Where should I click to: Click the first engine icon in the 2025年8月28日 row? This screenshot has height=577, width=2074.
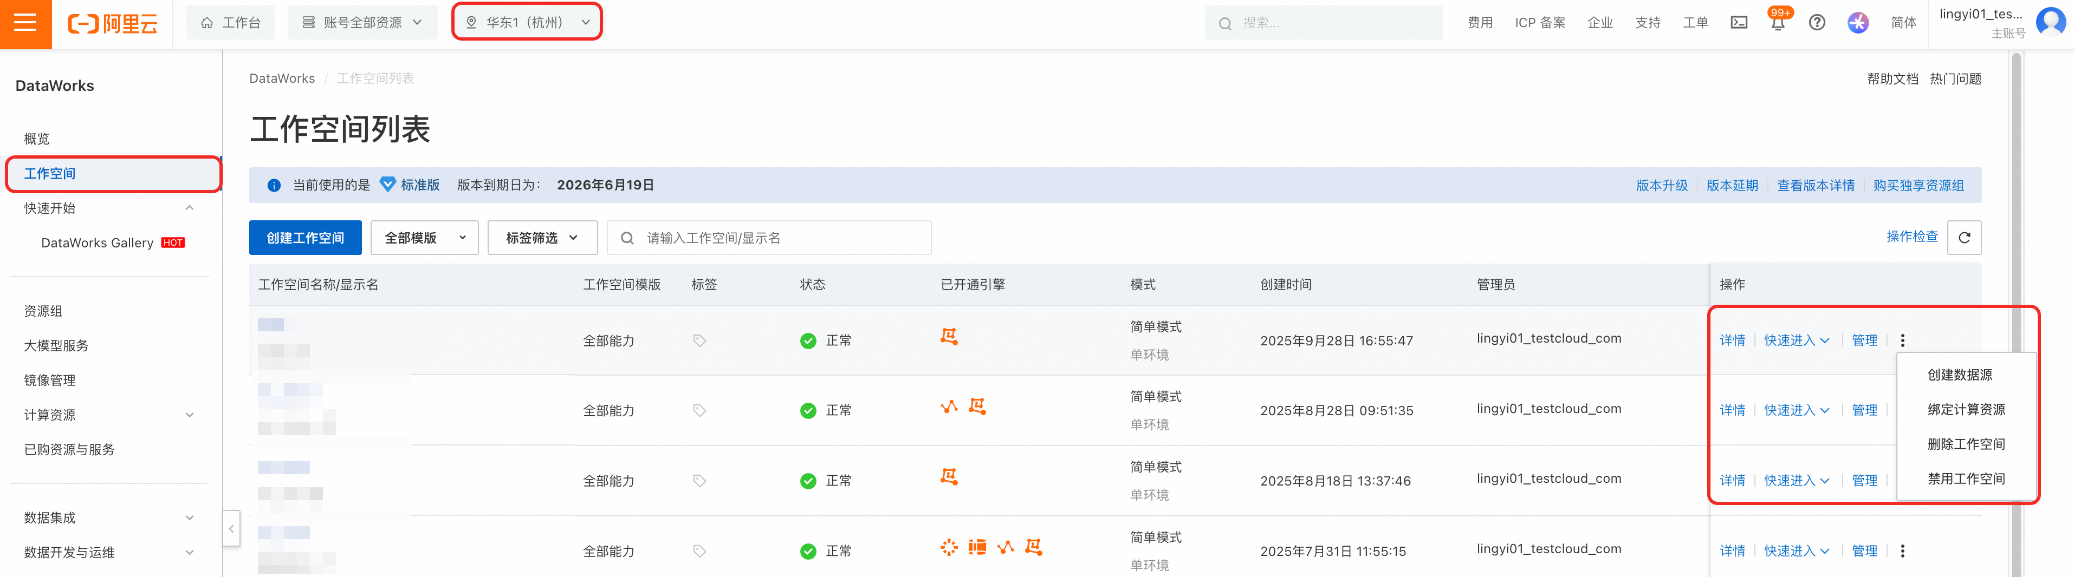tap(949, 406)
